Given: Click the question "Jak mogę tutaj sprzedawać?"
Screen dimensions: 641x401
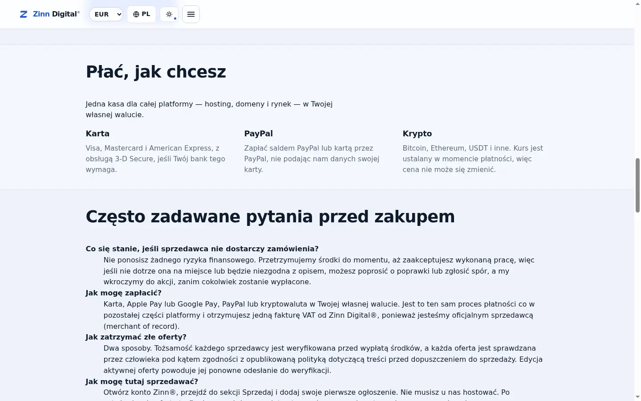Looking at the screenshot, I should [x=142, y=381].
